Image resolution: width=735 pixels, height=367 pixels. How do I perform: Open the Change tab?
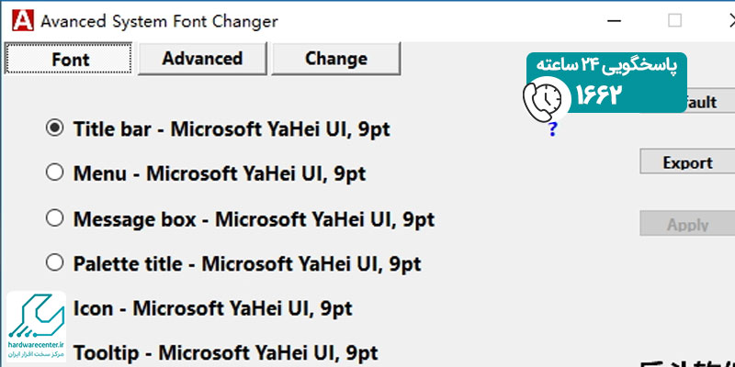(x=335, y=59)
